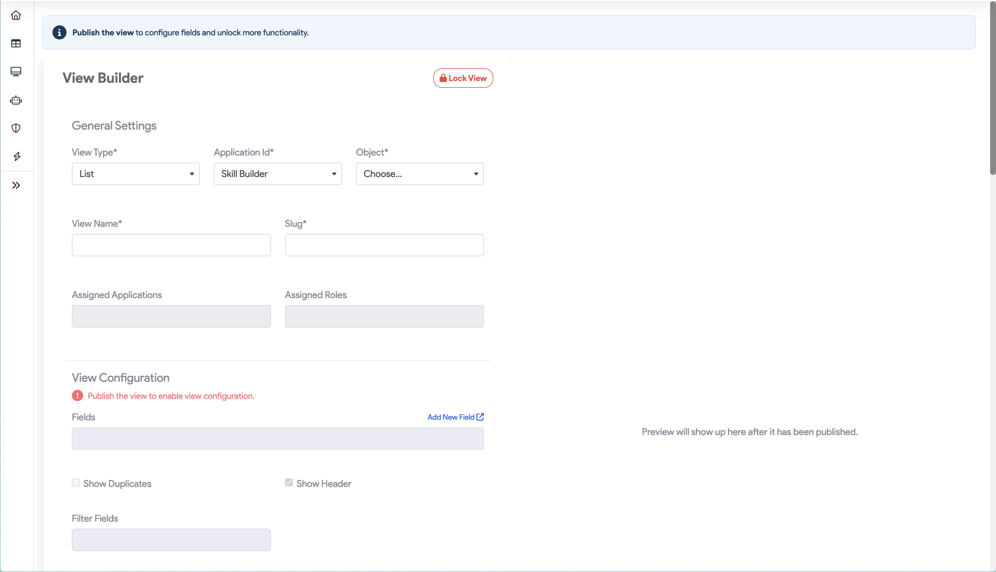The height and width of the screenshot is (572, 996).
Task: Click the red alert icon under View Configuration
Action: (77, 396)
